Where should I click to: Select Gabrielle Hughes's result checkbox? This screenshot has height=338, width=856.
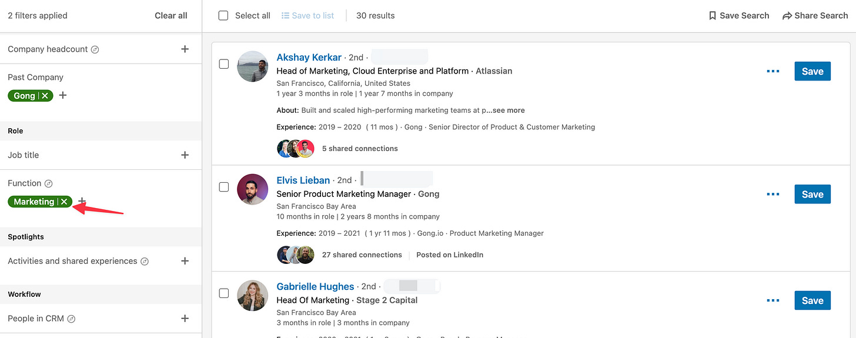[x=224, y=293]
